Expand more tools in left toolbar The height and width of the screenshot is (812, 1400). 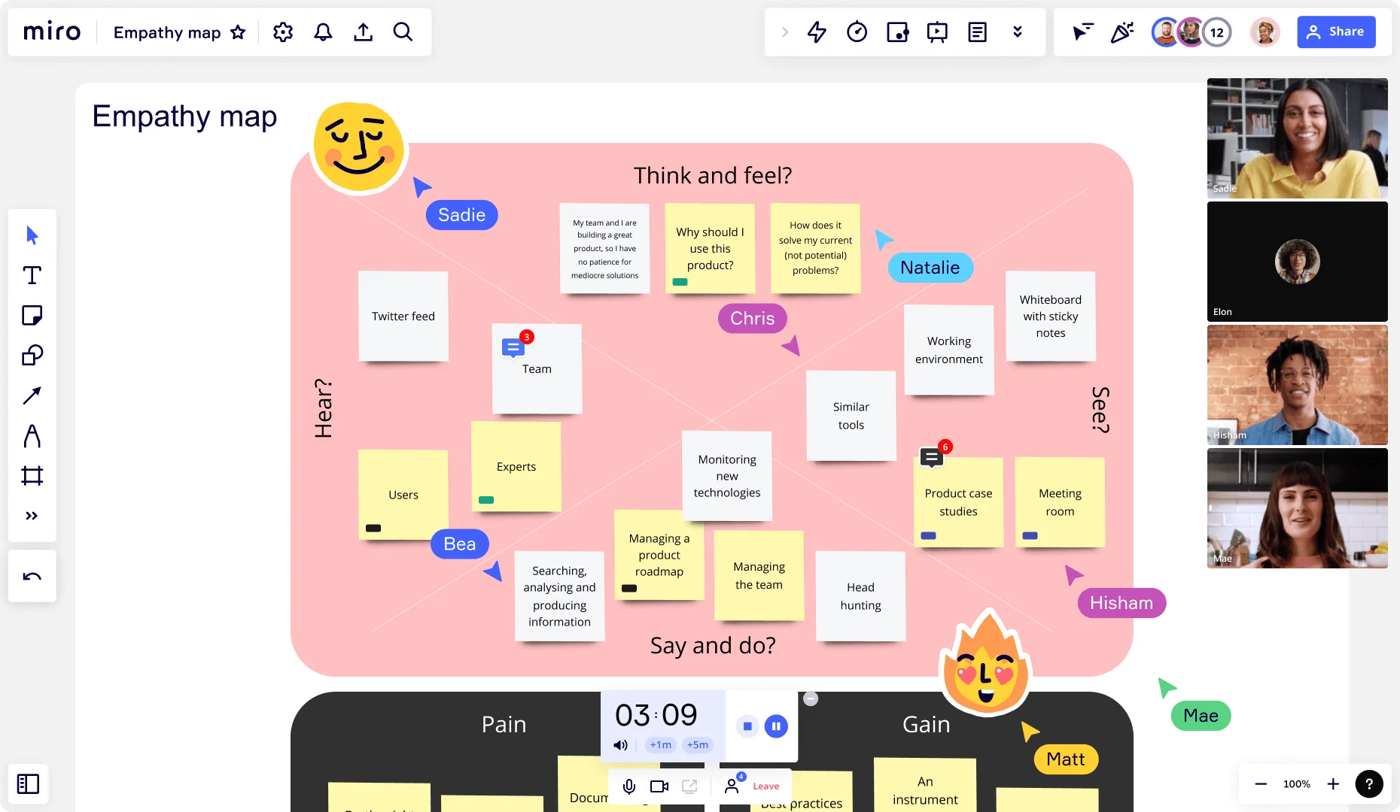[x=32, y=516]
